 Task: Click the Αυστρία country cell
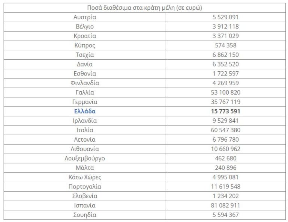[85, 17]
